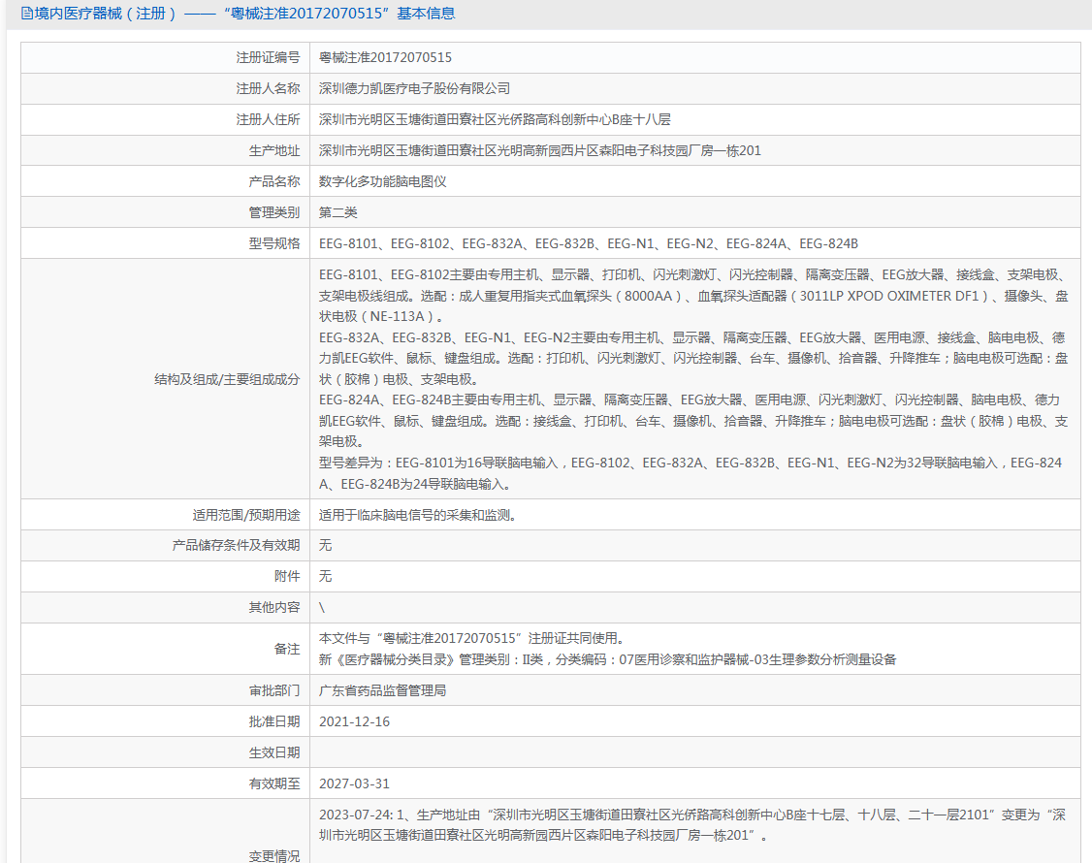The width and height of the screenshot is (1092, 863).
Task: Click the label '型号规格'
Action: [274, 243]
